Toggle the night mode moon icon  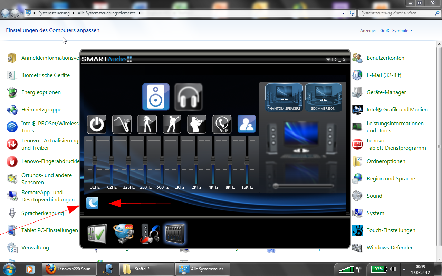(92, 203)
